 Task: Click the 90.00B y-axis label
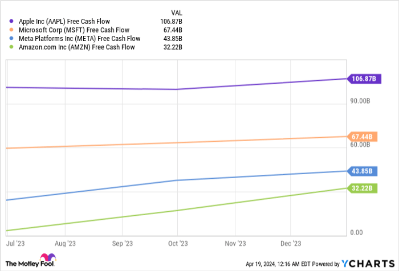(x=360, y=101)
